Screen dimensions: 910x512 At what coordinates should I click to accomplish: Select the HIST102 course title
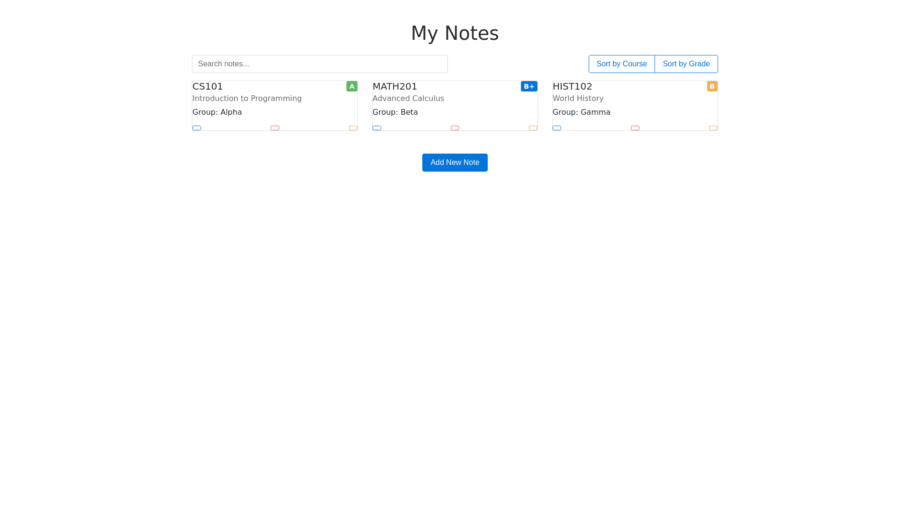click(572, 86)
